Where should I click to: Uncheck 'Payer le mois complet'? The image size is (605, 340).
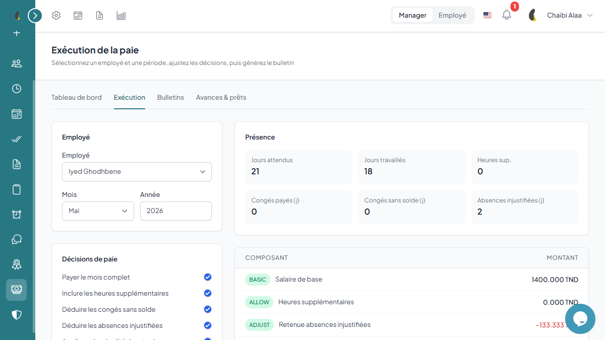coord(208,277)
